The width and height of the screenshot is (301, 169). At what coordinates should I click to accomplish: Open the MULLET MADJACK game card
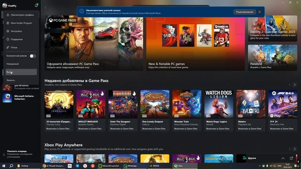[91, 111]
